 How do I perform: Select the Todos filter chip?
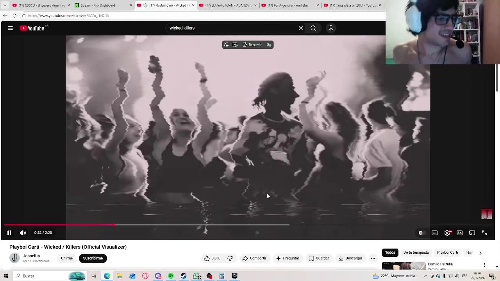(390, 253)
